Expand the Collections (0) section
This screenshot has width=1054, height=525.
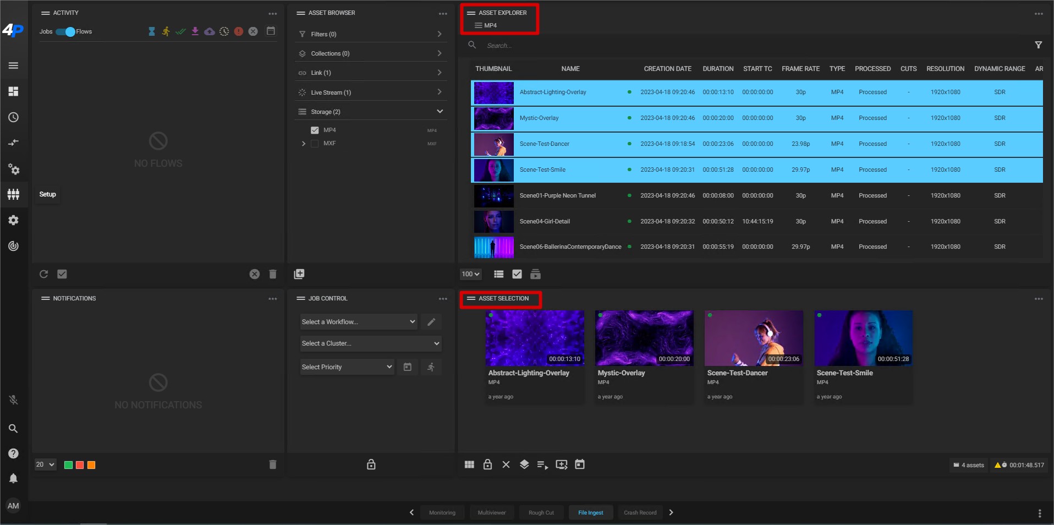pos(371,53)
